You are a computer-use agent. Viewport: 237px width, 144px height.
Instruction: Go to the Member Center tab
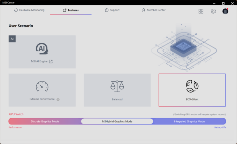pos(154,10)
